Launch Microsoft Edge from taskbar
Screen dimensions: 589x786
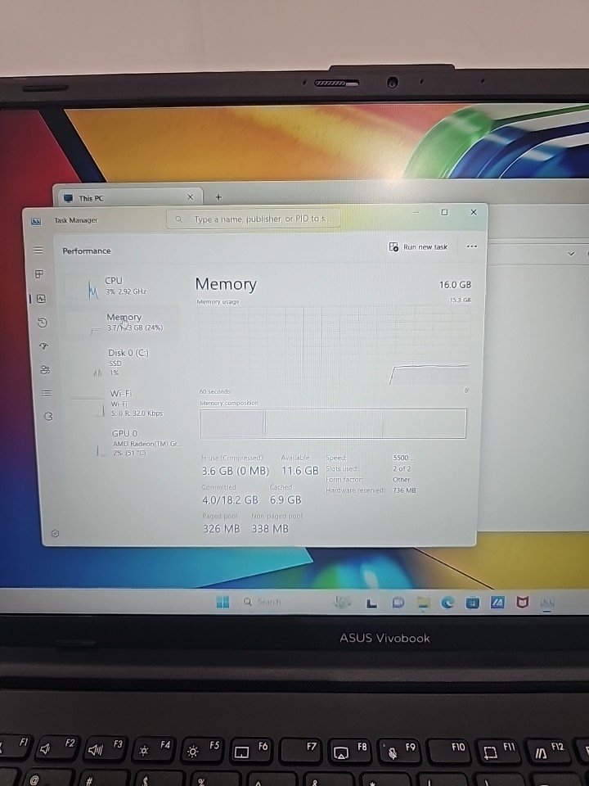(447, 603)
